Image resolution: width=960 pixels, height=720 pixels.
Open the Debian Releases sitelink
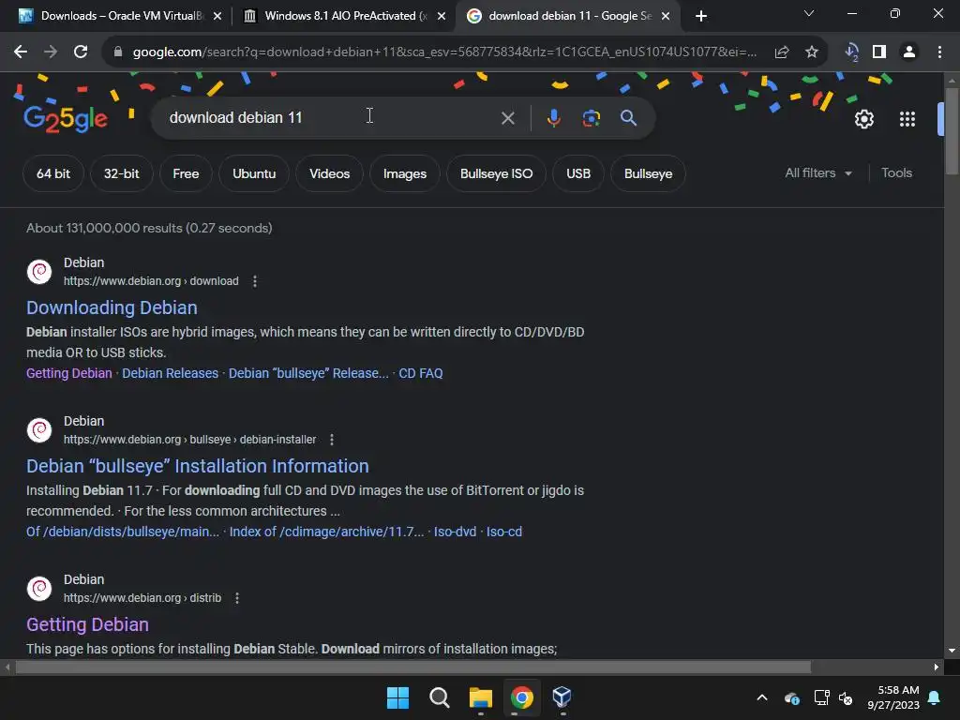coord(171,373)
